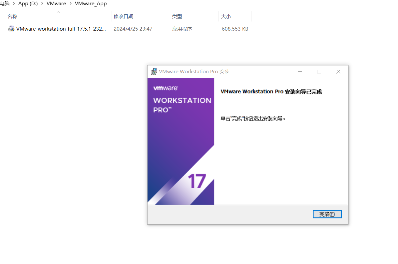This screenshot has height=264, width=398.
Task: Toggle sort direction arrow above 名称 column
Action: [58, 12]
